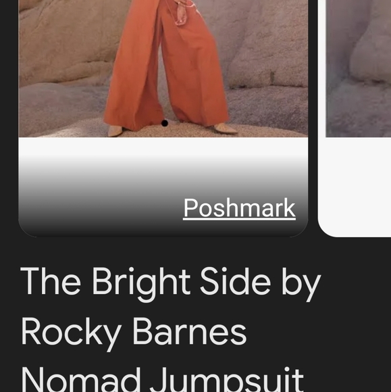Tap the dark area between the two cards
Image resolution: width=391 pixels, height=392 pixels.
point(313,118)
